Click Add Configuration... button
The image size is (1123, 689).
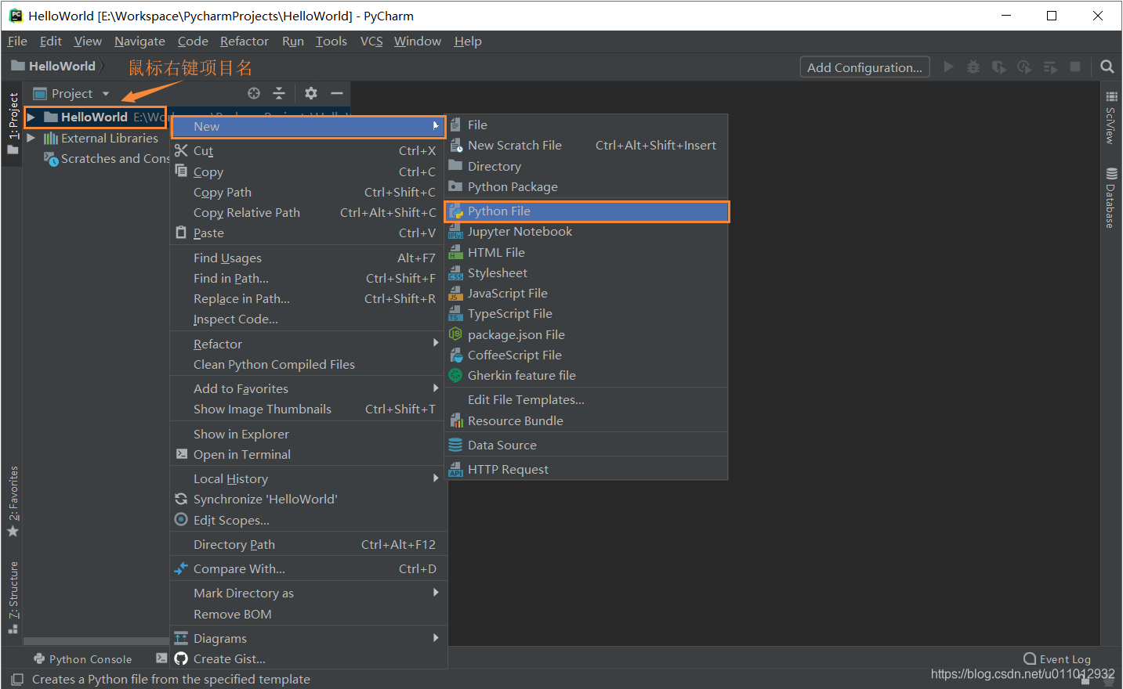864,67
